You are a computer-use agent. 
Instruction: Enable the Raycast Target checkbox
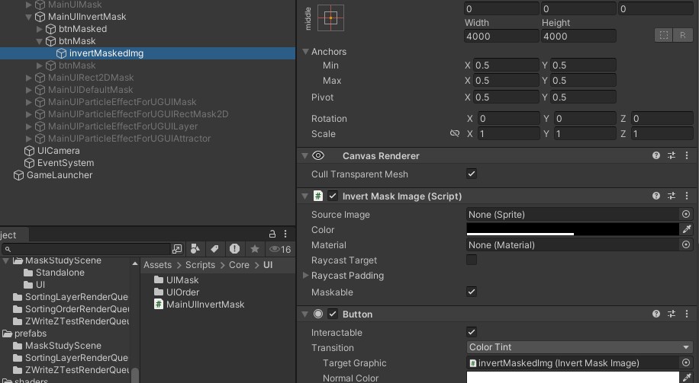pos(471,260)
